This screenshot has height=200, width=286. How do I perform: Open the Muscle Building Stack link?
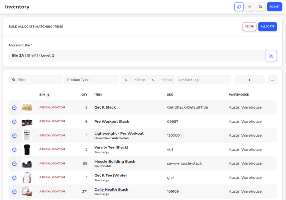click(115, 161)
